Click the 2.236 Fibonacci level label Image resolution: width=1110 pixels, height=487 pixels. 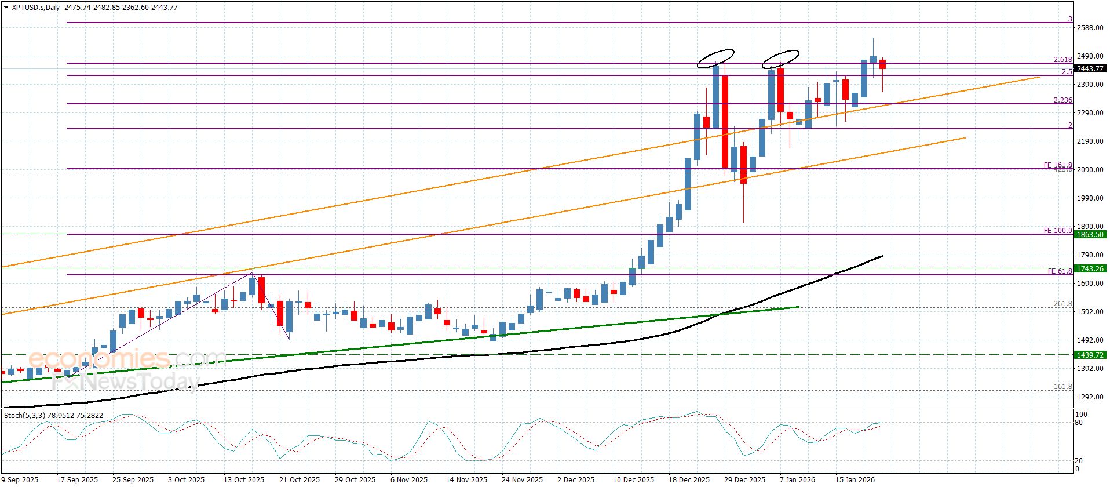(1062, 100)
